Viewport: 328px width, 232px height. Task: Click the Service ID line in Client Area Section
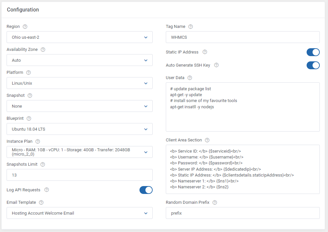(205, 151)
